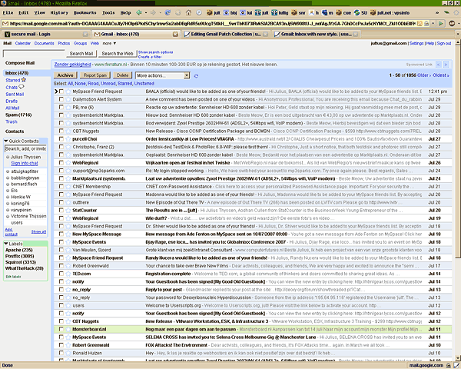
Task: Star the Monsterboard.nl message
Action: (68, 329)
